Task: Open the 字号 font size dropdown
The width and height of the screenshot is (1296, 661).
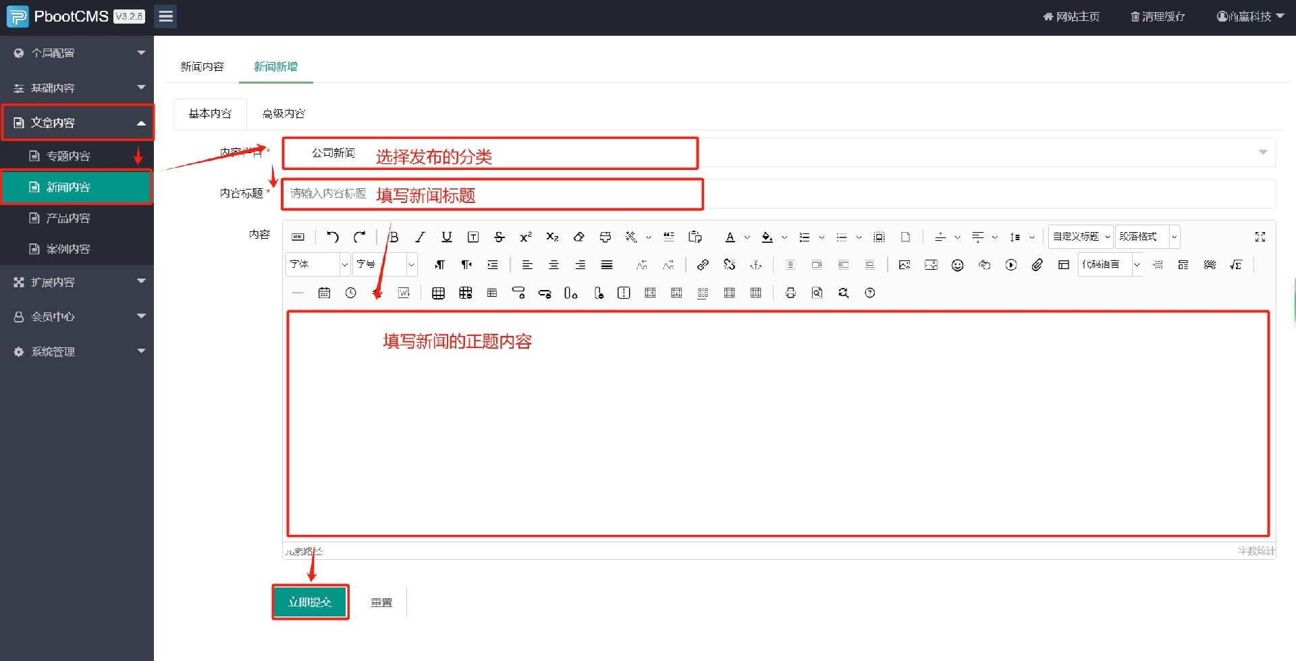Action: pos(385,264)
